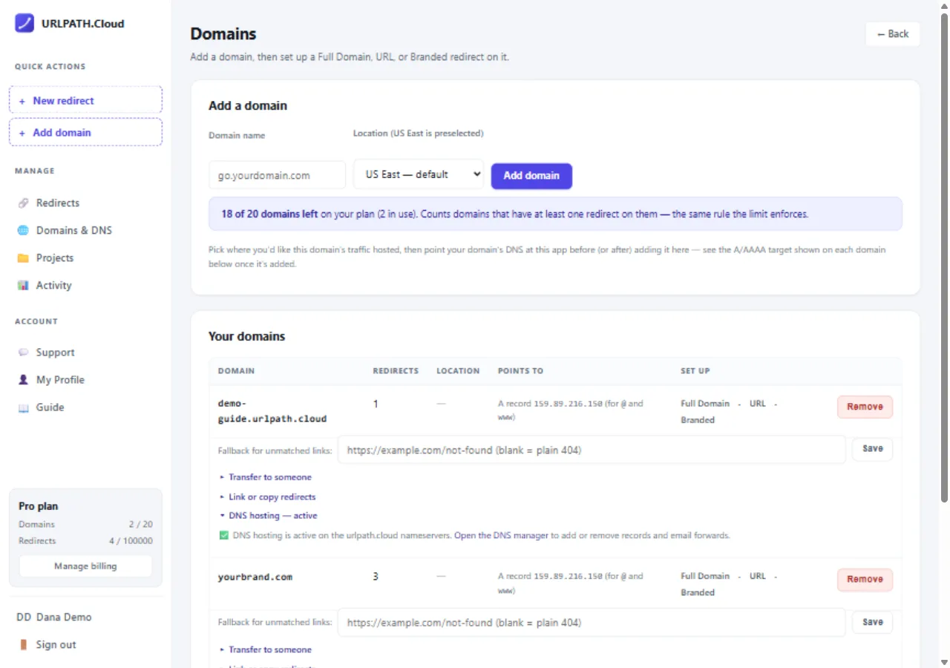
Task: Click the Support speech bubble icon
Action: pos(23,353)
